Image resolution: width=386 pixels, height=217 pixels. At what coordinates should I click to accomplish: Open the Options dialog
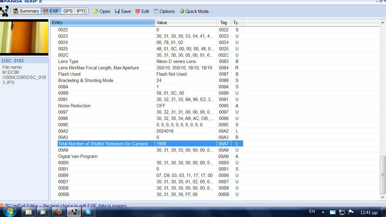click(x=164, y=12)
